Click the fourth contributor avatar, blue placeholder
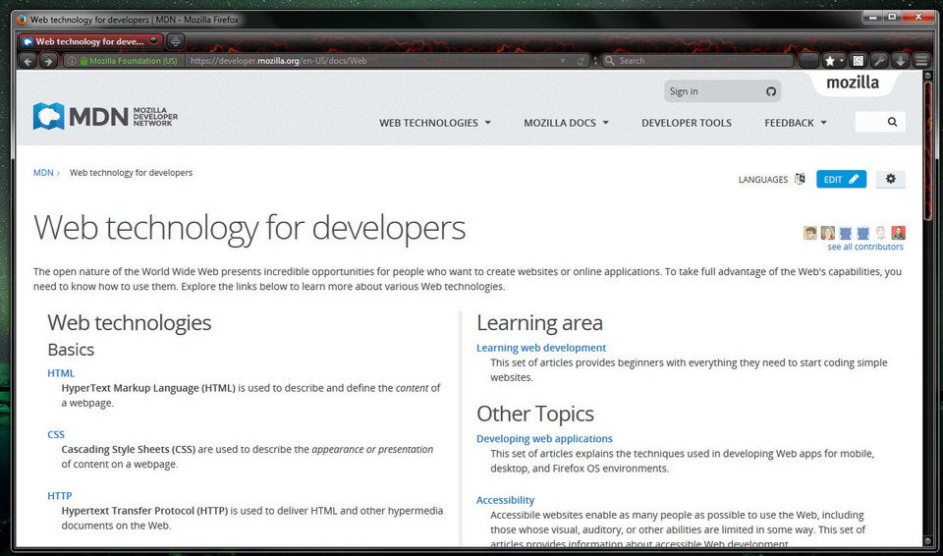The image size is (943, 556). (863, 233)
